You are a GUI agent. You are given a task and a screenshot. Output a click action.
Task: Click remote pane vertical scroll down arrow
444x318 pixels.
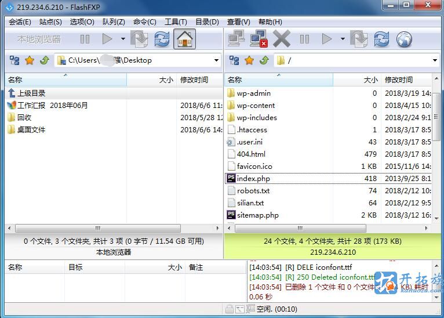pos(436,219)
